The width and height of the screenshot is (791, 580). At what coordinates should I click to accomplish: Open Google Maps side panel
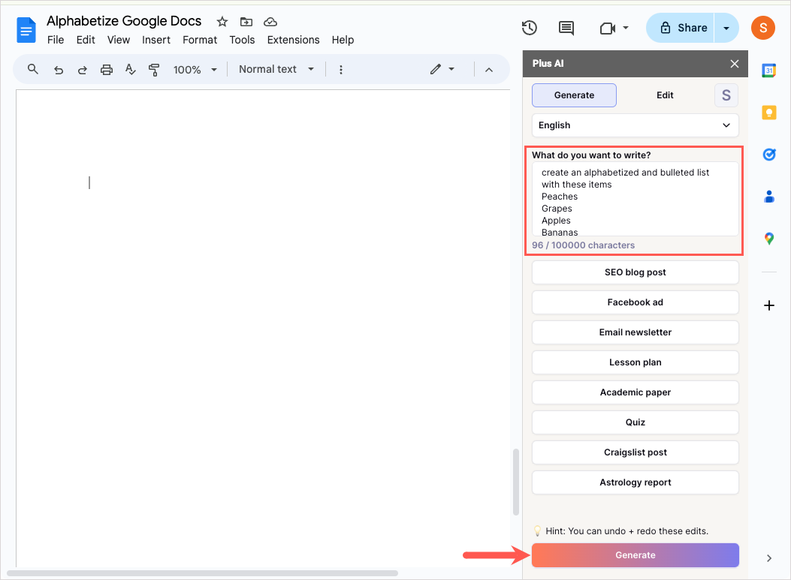coord(768,239)
